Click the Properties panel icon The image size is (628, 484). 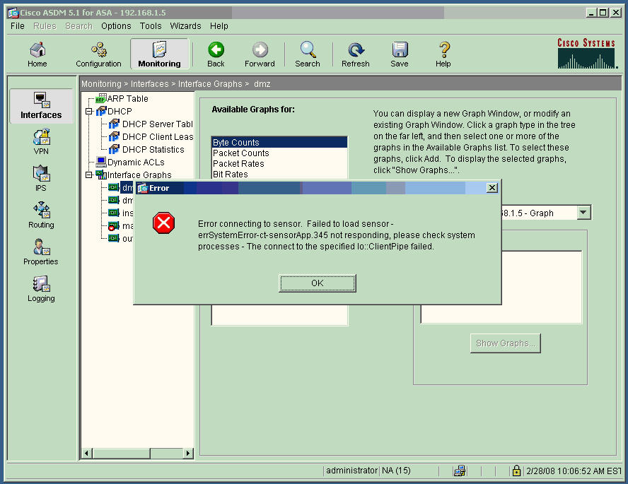click(x=40, y=251)
